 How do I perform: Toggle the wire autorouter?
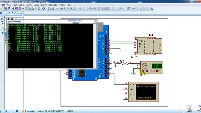click(x=129, y=8)
